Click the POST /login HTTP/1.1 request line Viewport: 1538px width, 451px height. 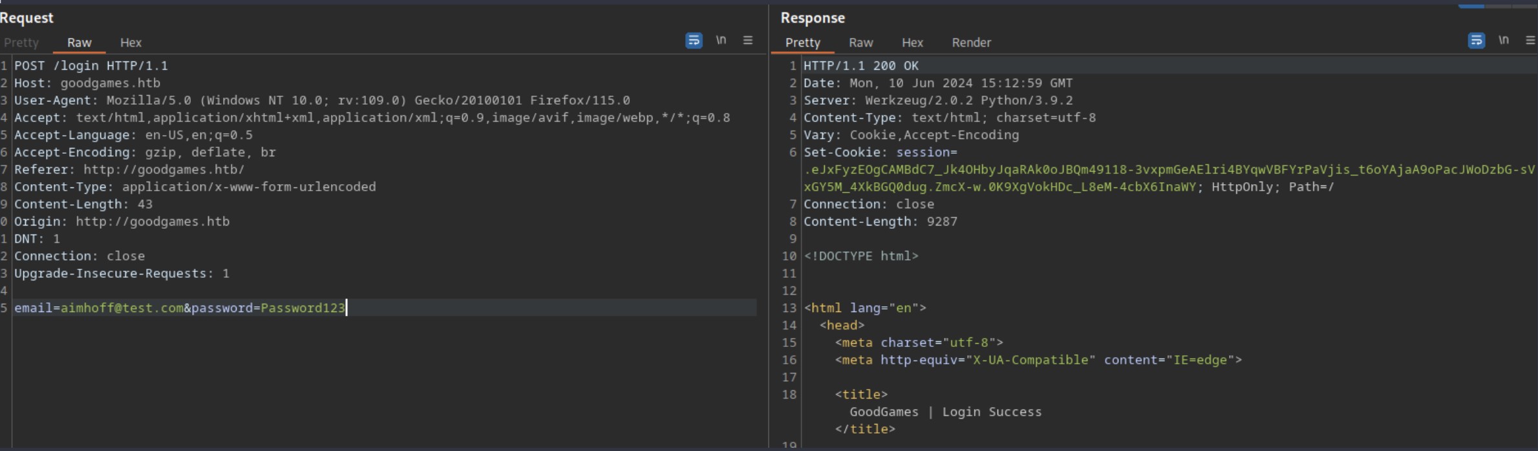coord(91,66)
